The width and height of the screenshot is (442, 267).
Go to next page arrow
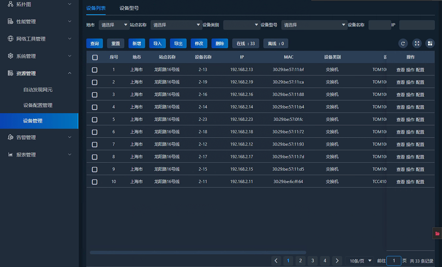[x=338, y=261]
